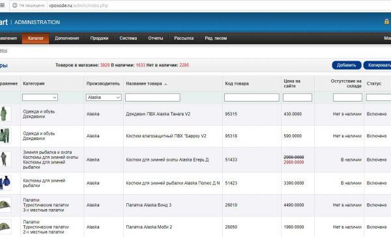Open the Ред. писем menu
This screenshot has height=237, width=391.
[216, 38]
